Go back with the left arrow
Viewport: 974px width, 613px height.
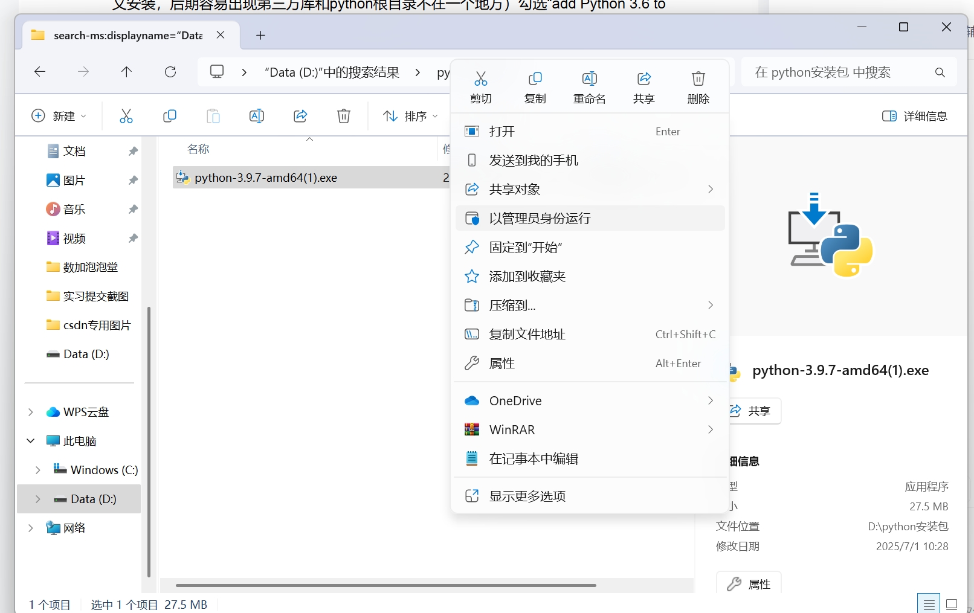[x=40, y=72]
